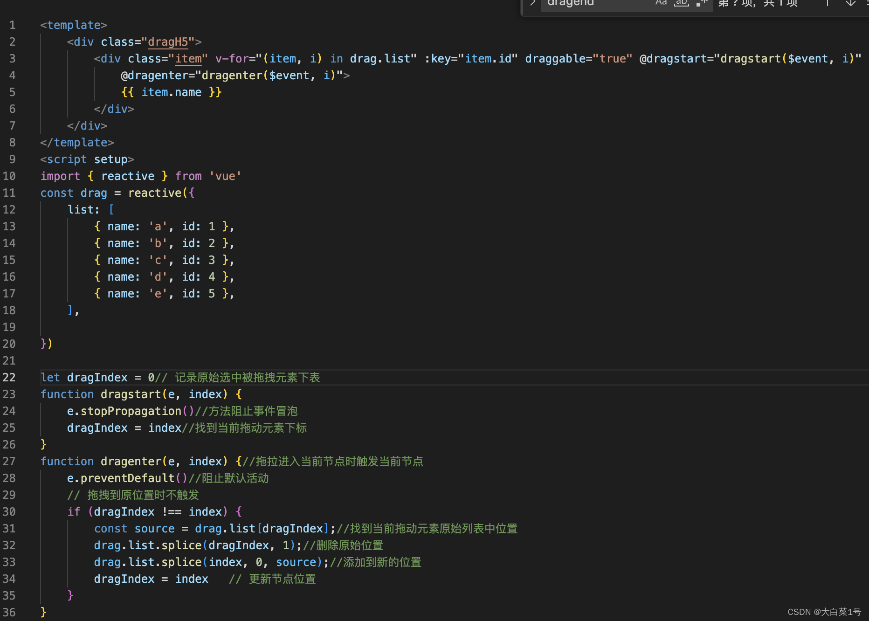Click the draggable="true" attribute
Viewport: 869px width, 621px height.
579,58
